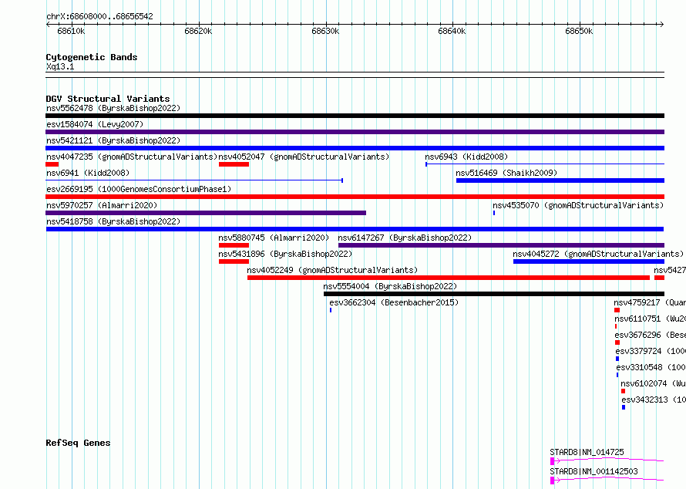The image size is (686, 489).
Task: Click the nsv4759217 variant label
Action: pos(650,302)
